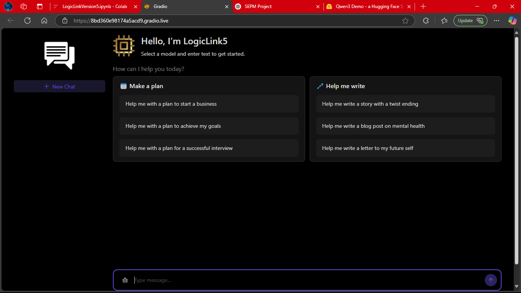Switch to the SEPM Project tab

(x=278, y=6)
